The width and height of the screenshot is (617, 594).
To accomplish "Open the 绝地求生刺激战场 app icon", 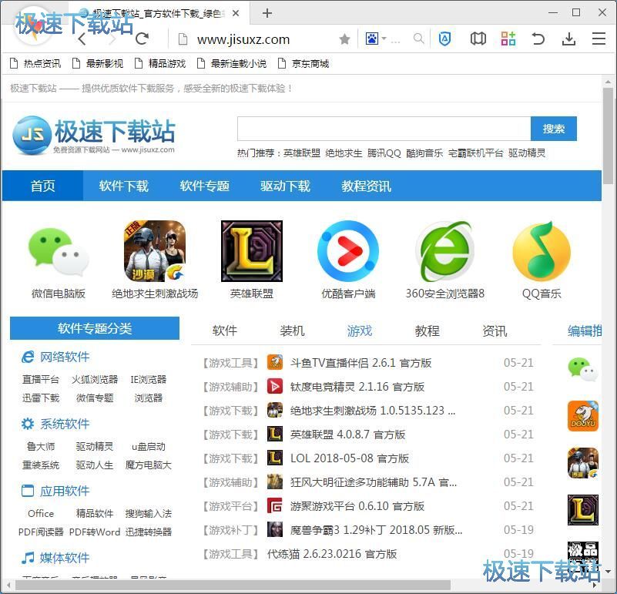I will [x=155, y=250].
